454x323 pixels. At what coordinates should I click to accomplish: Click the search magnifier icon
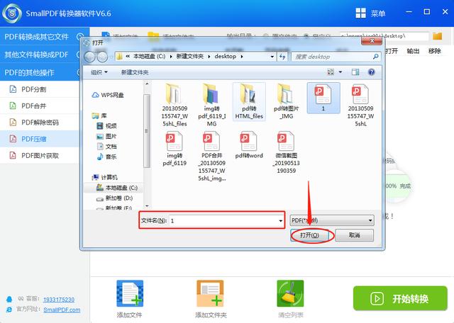(375, 57)
